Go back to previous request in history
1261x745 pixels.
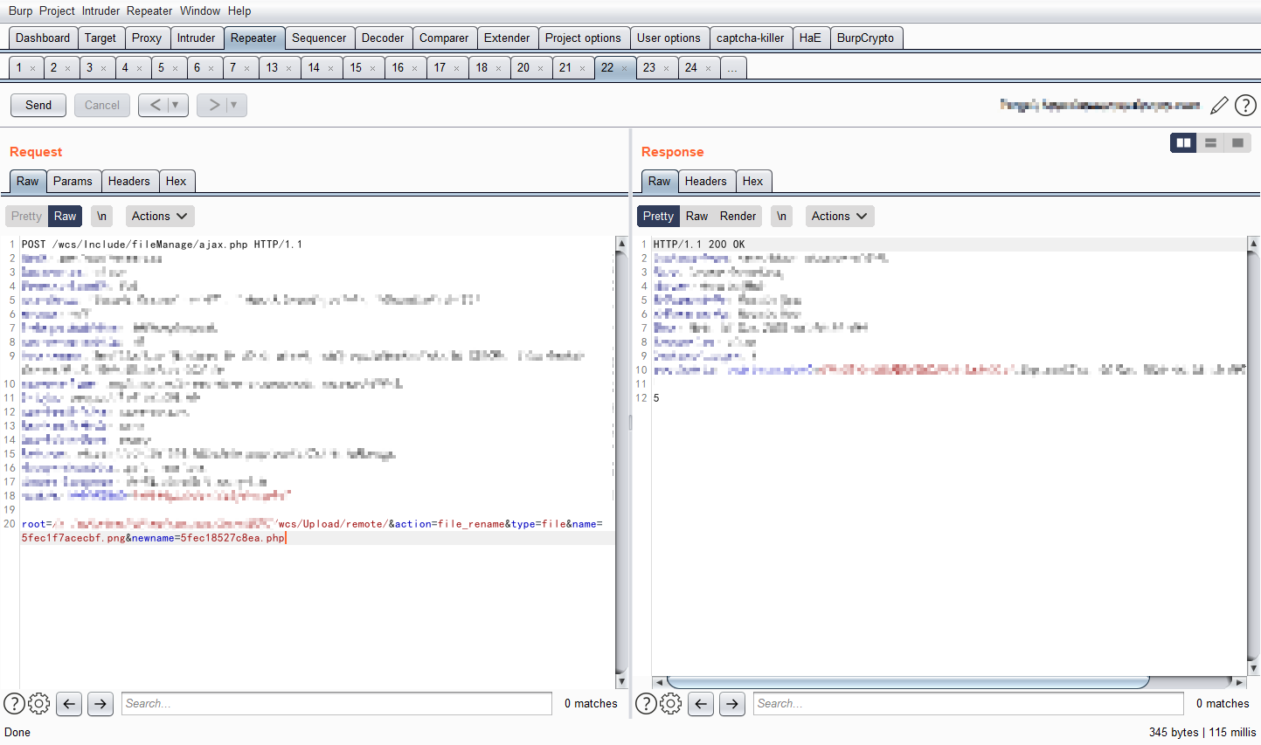coord(155,105)
